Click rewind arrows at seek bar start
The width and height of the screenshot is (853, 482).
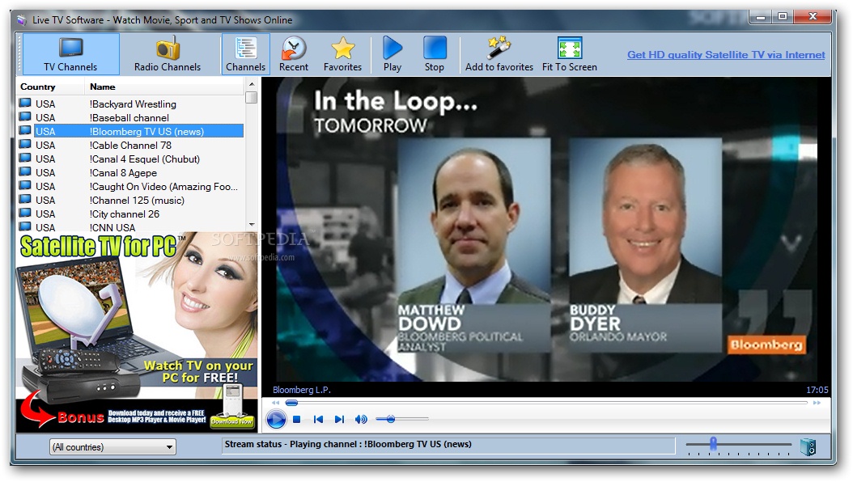pos(276,403)
